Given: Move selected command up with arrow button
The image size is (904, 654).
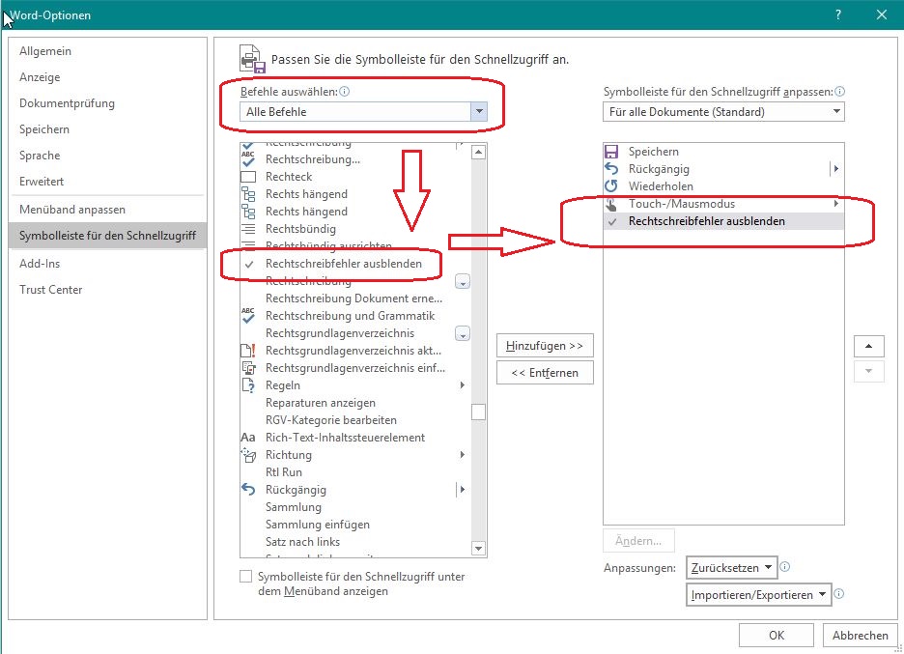Looking at the screenshot, I should (868, 346).
